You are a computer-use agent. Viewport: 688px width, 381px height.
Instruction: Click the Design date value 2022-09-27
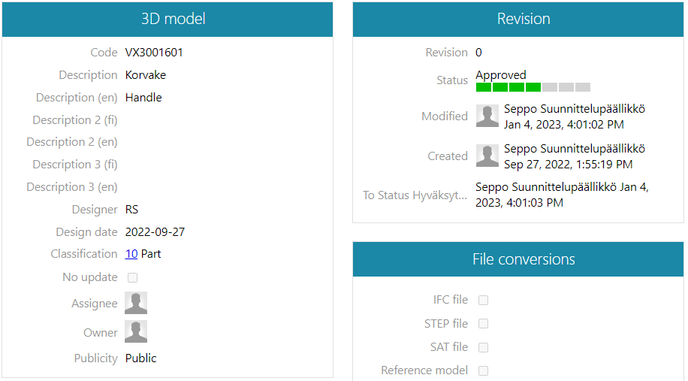point(155,231)
